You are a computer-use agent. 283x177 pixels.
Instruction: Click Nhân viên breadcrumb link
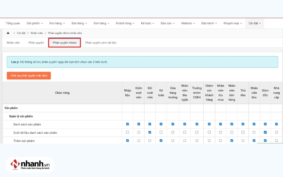(x=37, y=33)
